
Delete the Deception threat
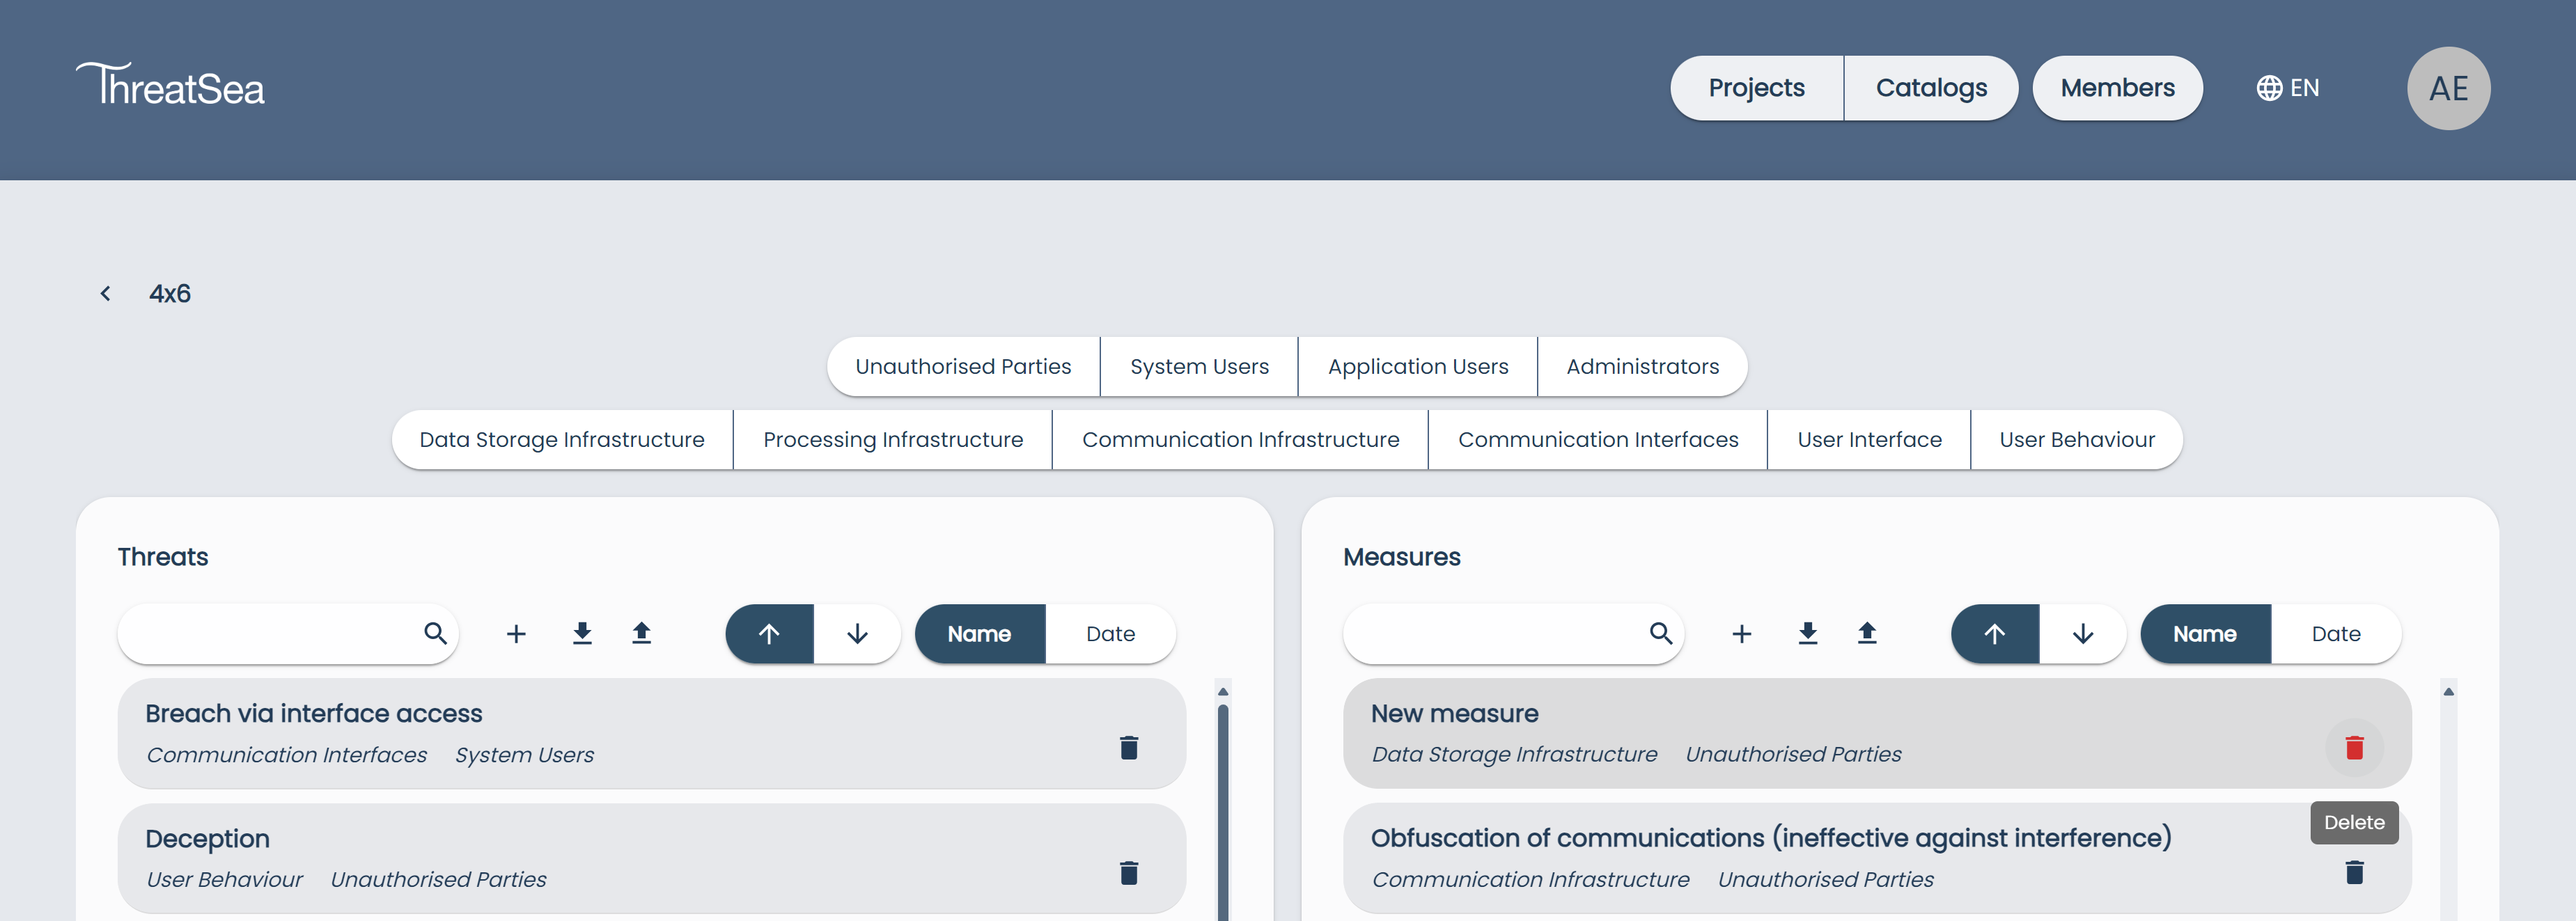tap(1129, 873)
